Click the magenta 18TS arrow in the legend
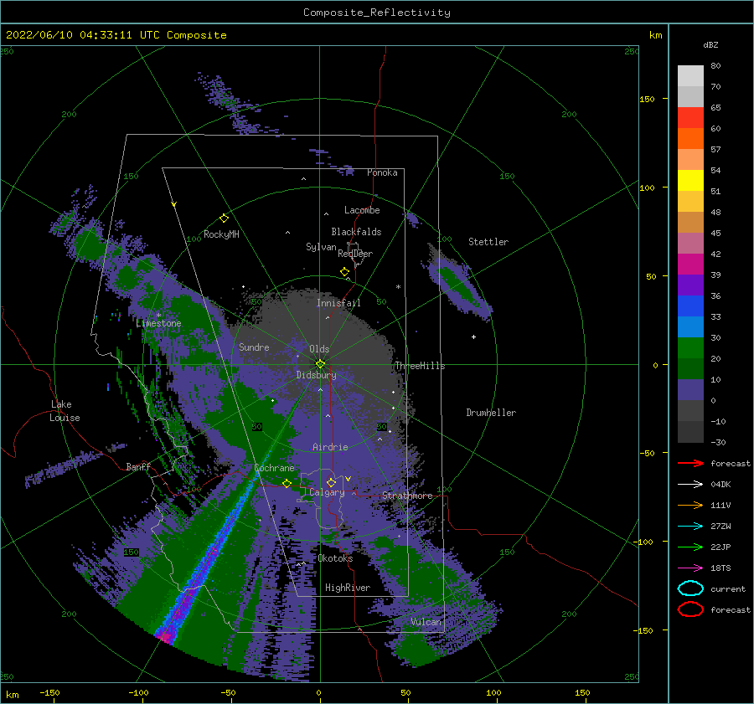 pyautogui.click(x=690, y=568)
